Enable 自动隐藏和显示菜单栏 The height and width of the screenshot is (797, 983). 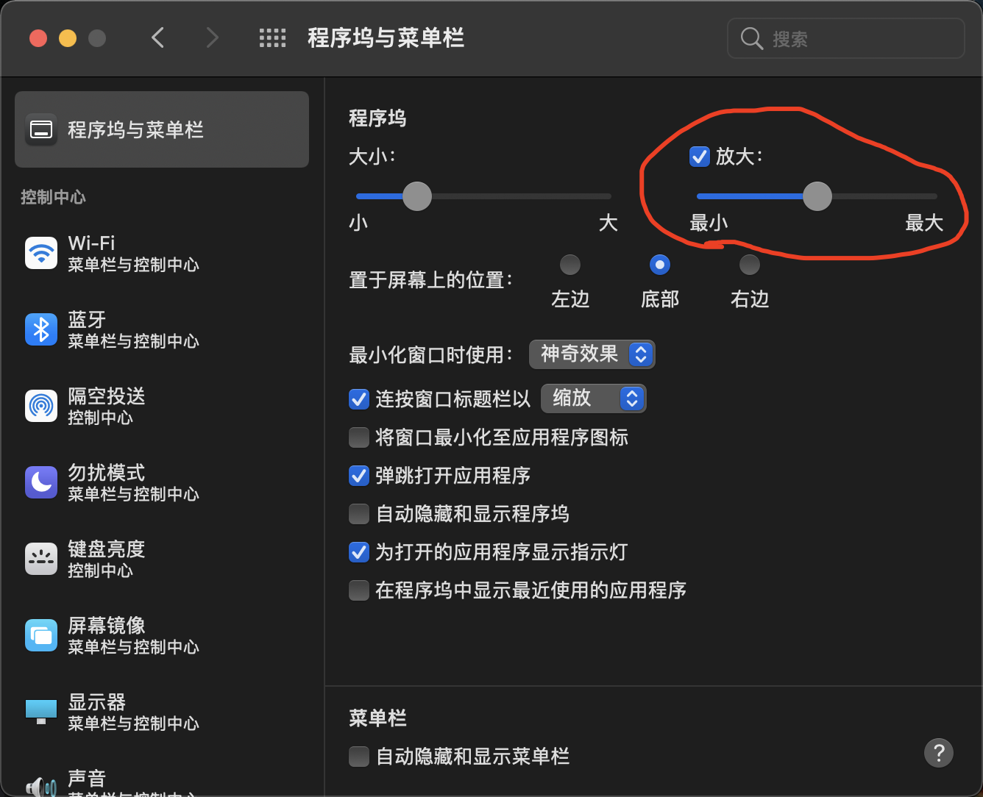click(x=358, y=757)
